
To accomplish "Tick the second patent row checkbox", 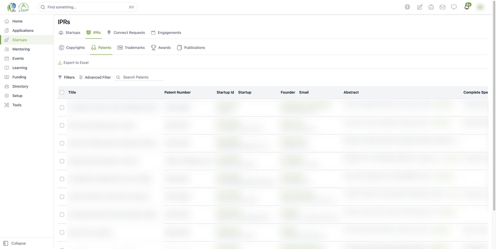I will click(62, 125).
